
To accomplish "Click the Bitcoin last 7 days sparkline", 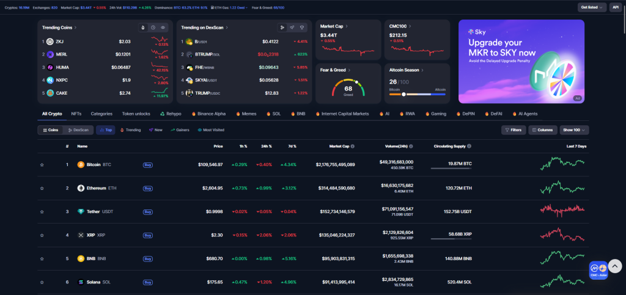I will pos(562,164).
